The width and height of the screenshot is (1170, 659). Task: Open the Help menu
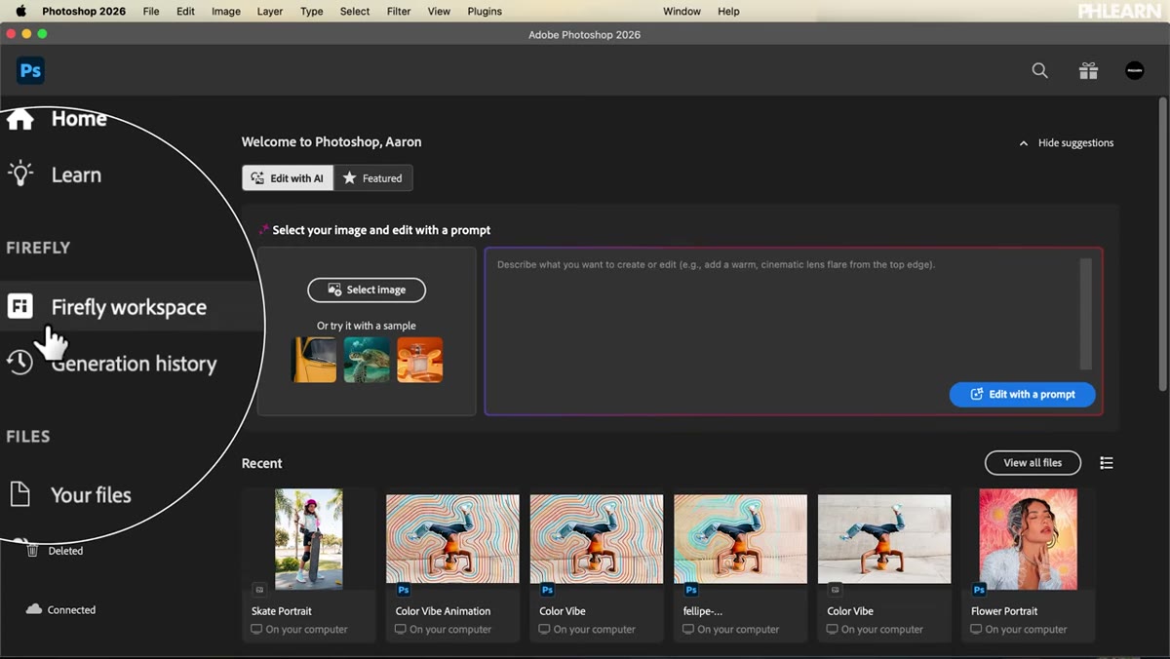point(728,12)
